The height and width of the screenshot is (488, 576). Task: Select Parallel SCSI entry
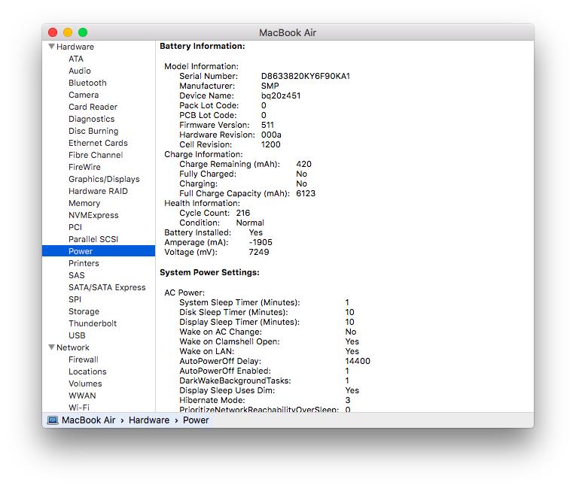93,239
